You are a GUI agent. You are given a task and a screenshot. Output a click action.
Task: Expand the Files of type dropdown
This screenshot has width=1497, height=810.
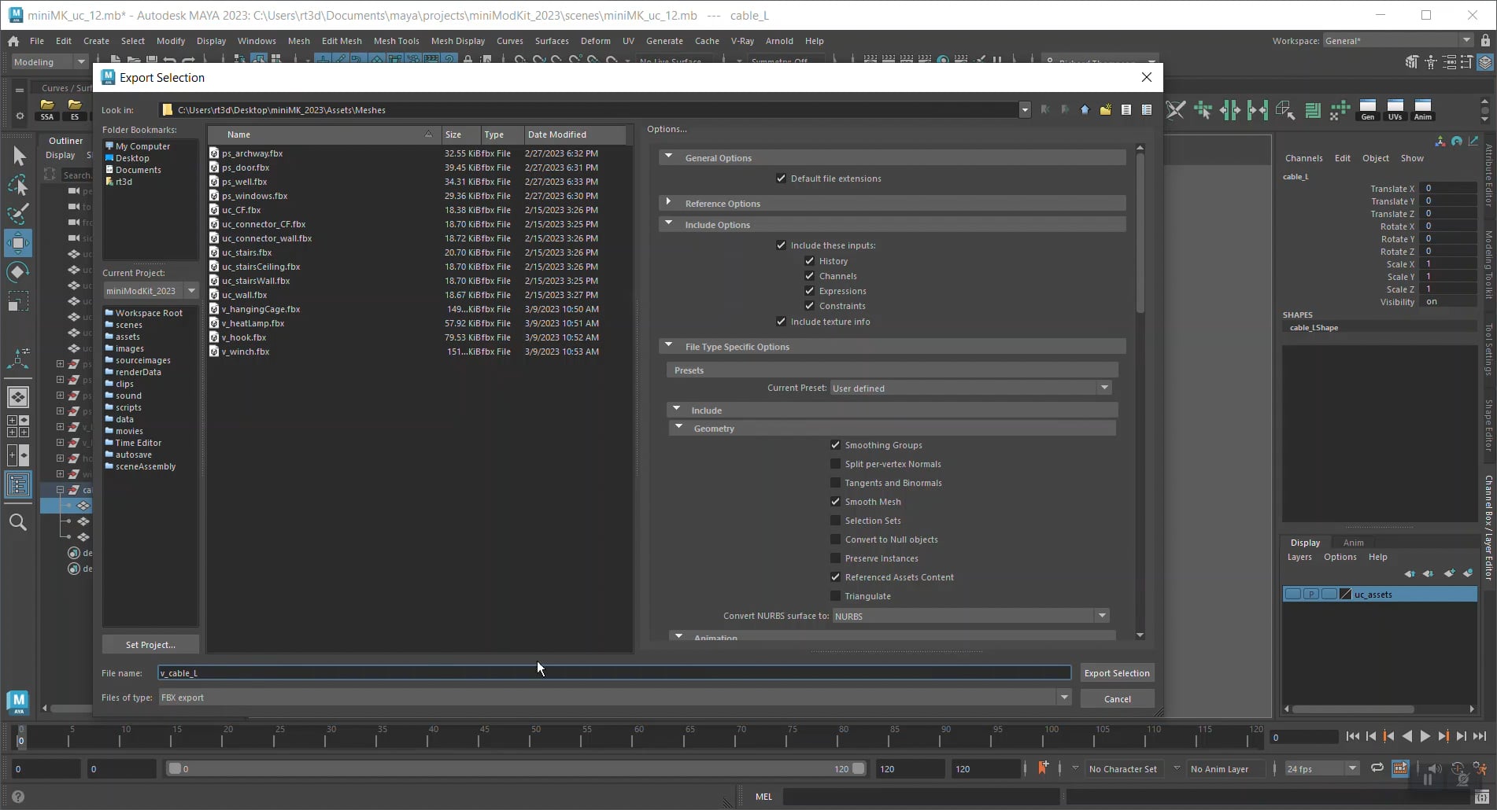pos(1064,698)
